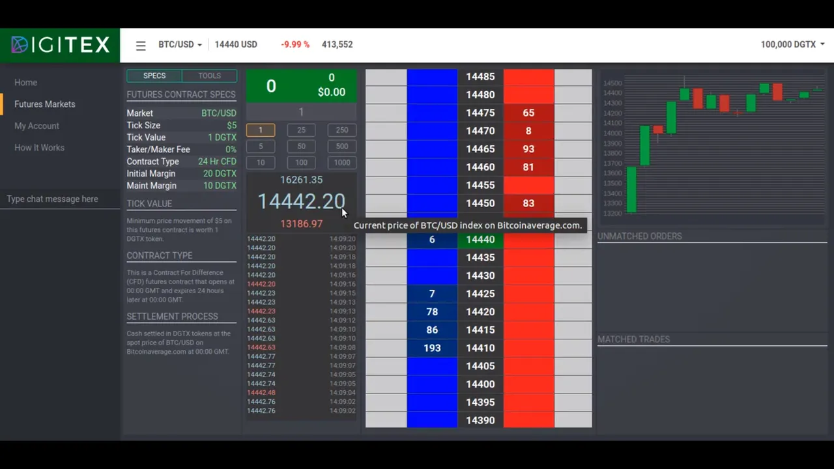Click the Digitex logo
Image resolution: width=834 pixels, height=469 pixels.
(60, 45)
